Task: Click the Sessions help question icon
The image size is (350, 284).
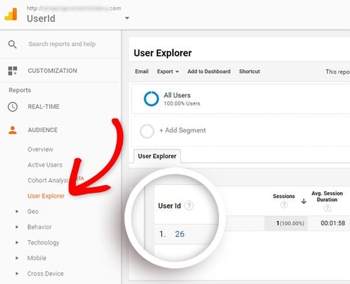Action: click(x=284, y=204)
